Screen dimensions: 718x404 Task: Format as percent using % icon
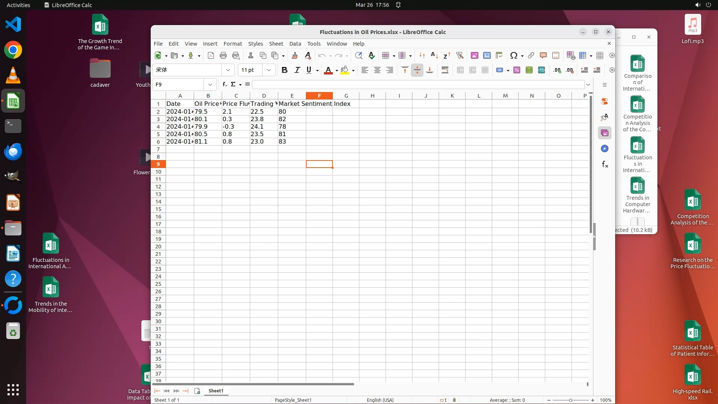pyautogui.click(x=517, y=70)
